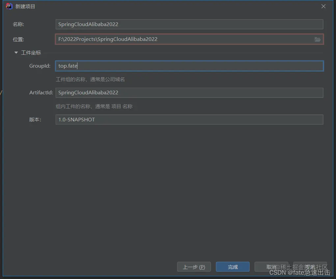Click the ArtifactId label
Screen dimensions: 336x279
[x=41, y=93]
